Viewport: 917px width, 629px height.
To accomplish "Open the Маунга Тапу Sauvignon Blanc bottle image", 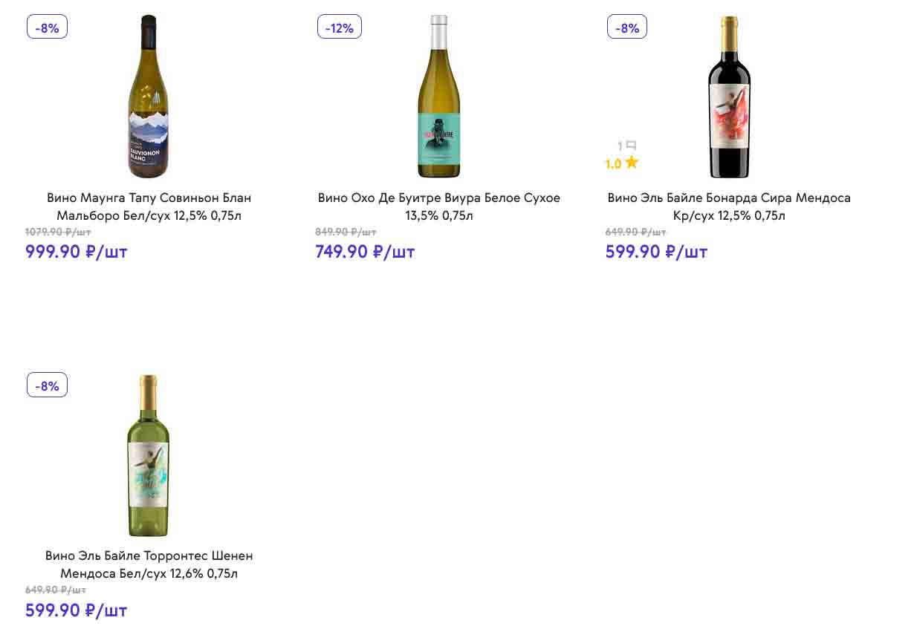I will (x=148, y=97).
